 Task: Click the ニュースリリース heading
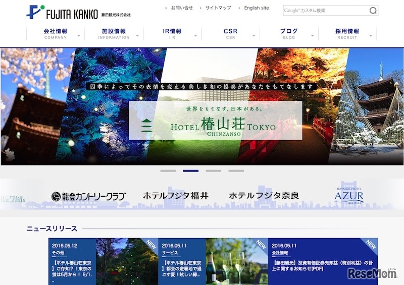[52, 229]
